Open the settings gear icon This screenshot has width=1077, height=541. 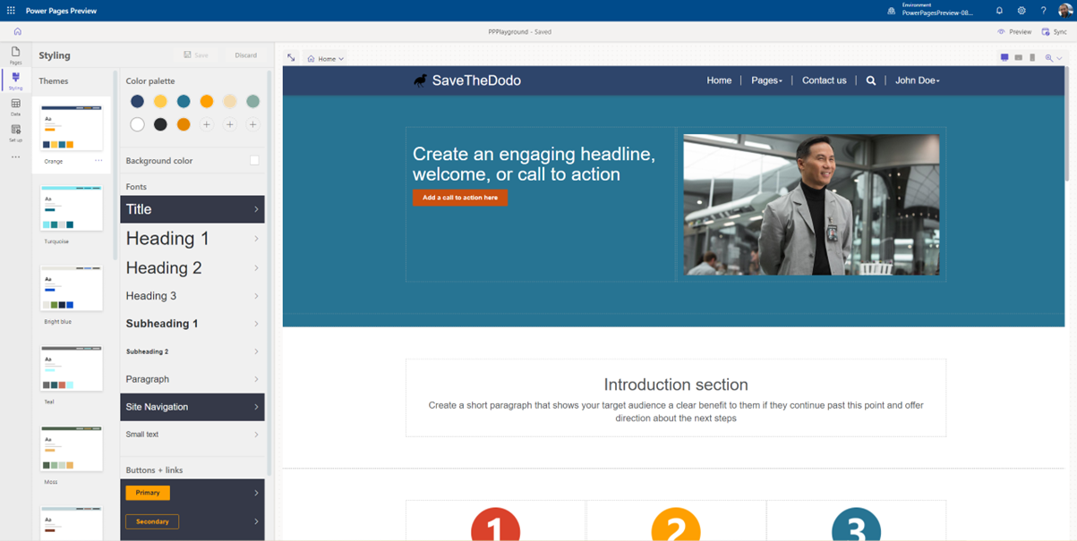click(1021, 11)
